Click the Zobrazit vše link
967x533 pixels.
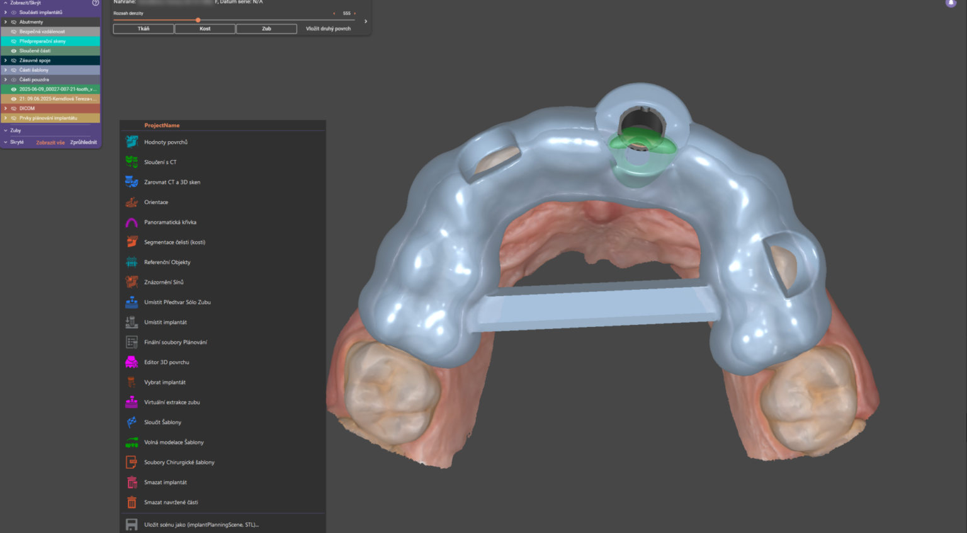click(x=50, y=142)
